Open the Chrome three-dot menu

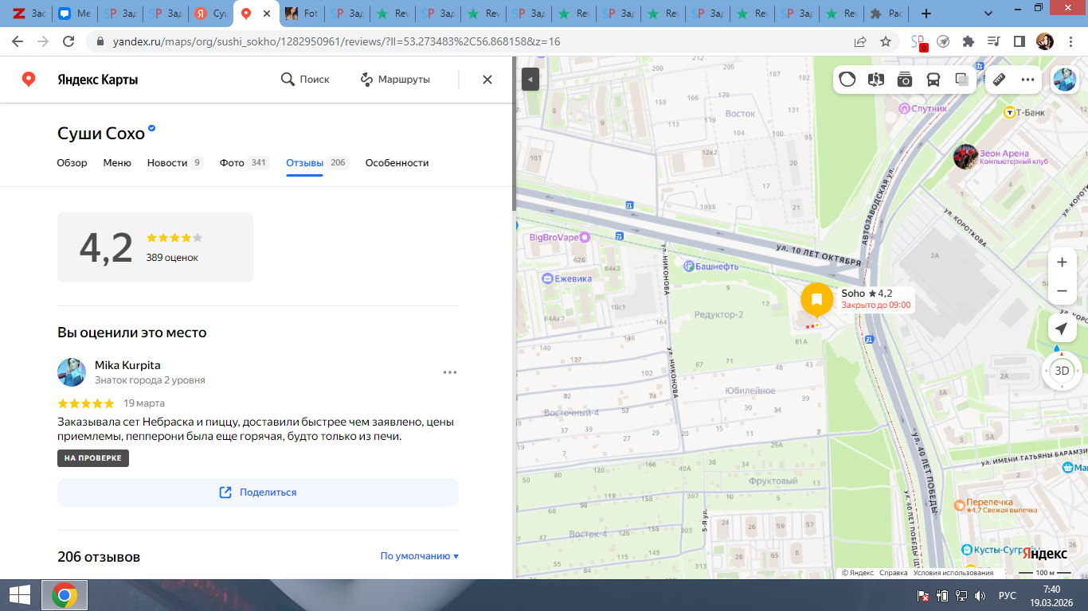1070,41
